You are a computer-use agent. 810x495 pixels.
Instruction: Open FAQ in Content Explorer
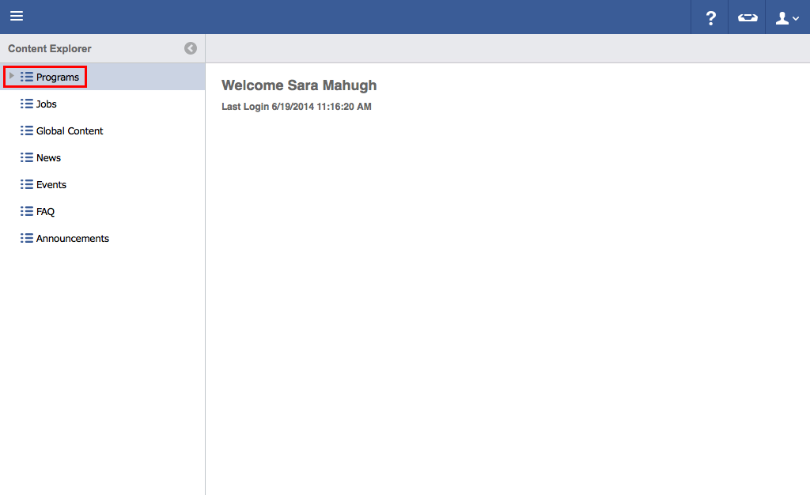tap(45, 212)
